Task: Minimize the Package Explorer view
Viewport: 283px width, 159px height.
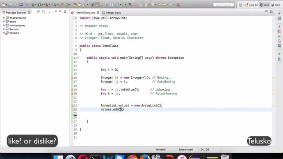Action: click(x=60, y=11)
